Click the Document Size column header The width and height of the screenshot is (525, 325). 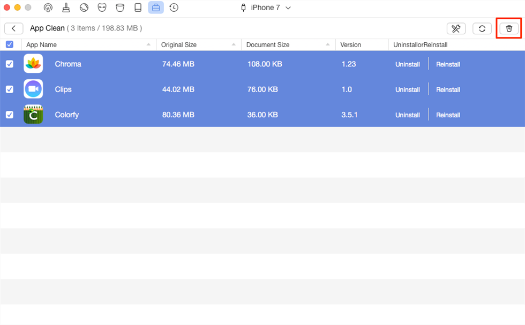(x=268, y=45)
